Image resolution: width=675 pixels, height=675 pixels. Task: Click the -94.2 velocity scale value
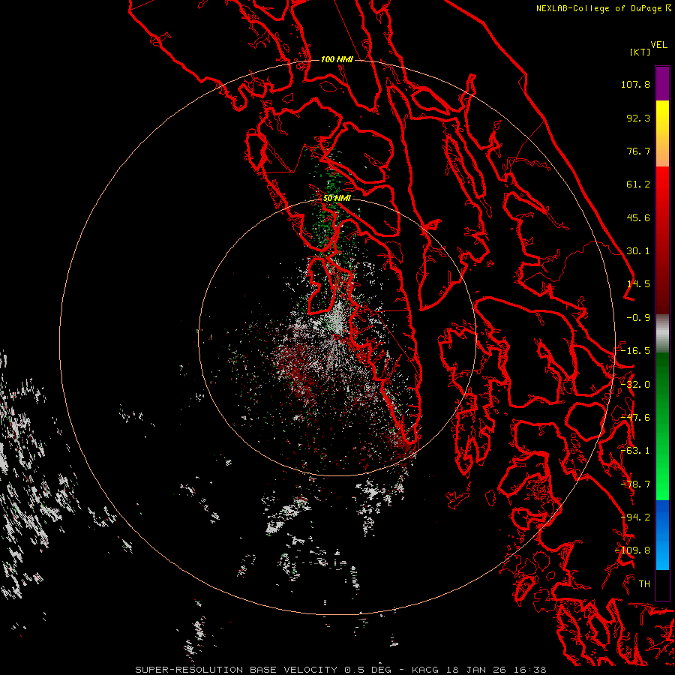(x=635, y=517)
